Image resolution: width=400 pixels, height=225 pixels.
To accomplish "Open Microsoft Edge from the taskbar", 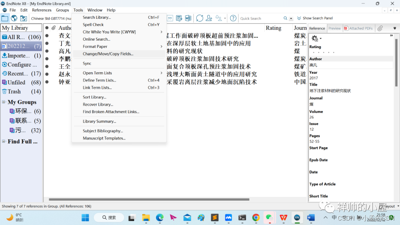I will coord(160,218).
